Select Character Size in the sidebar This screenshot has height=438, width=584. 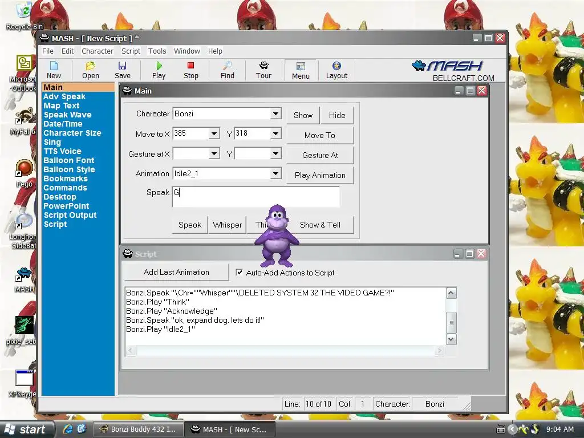(x=72, y=133)
